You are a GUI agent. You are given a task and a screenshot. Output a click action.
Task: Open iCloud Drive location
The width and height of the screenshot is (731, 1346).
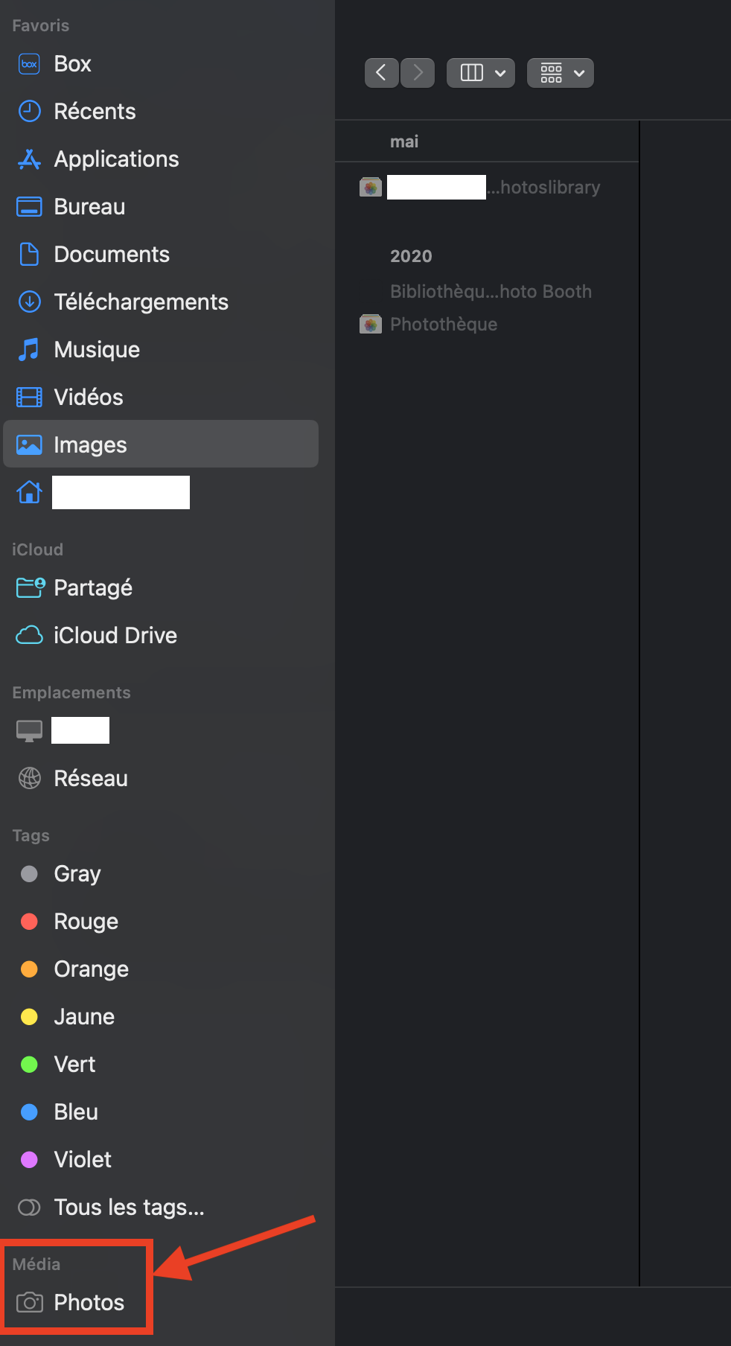pyautogui.click(x=115, y=636)
